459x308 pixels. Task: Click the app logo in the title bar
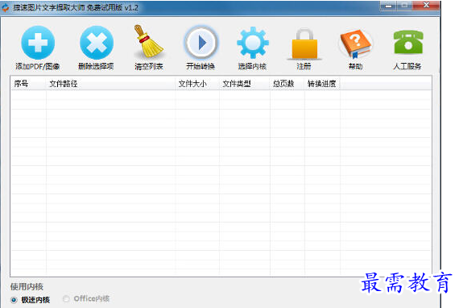(6, 8)
